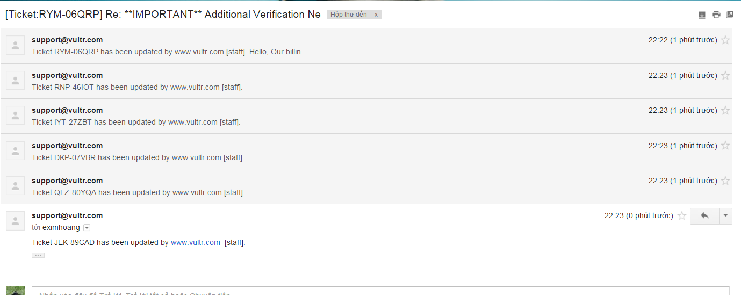Image resolution: width=741 pixels, height=295 pixels.
Task: Click support@vultr.com sender name in JEK-89CAD message
Action: (67, 215)
